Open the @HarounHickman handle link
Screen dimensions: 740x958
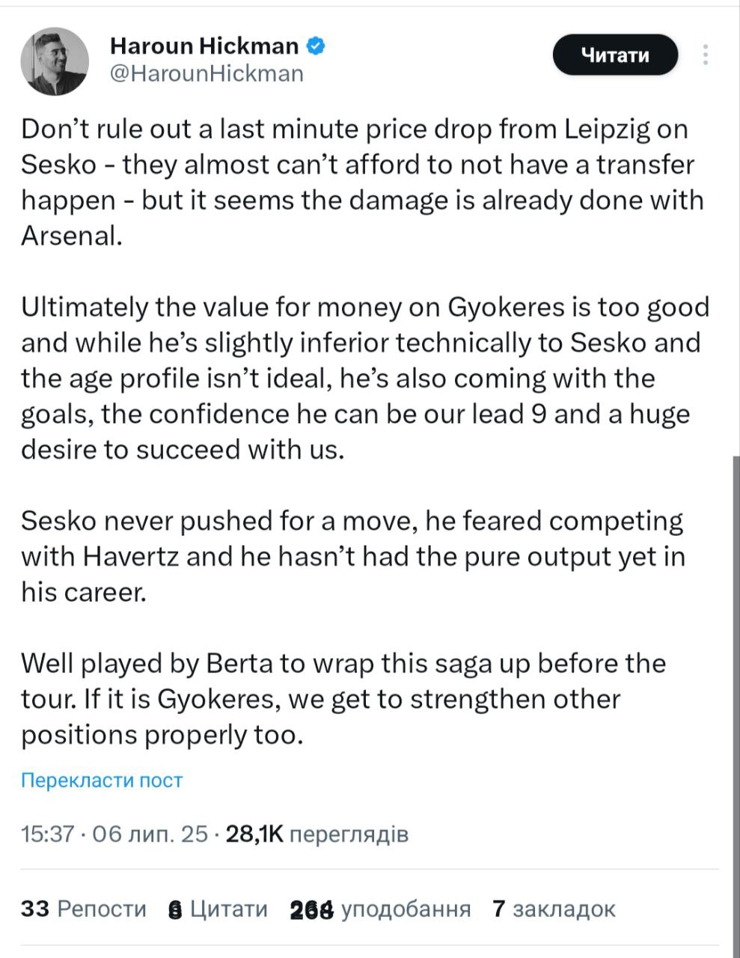[x=207, y=73]
